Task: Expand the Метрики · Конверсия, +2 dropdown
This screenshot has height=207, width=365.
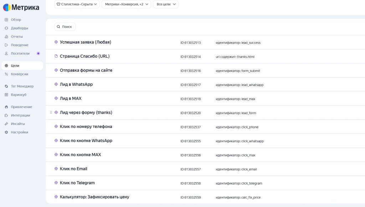Action: pyautogui.click(x=126, y=4)
